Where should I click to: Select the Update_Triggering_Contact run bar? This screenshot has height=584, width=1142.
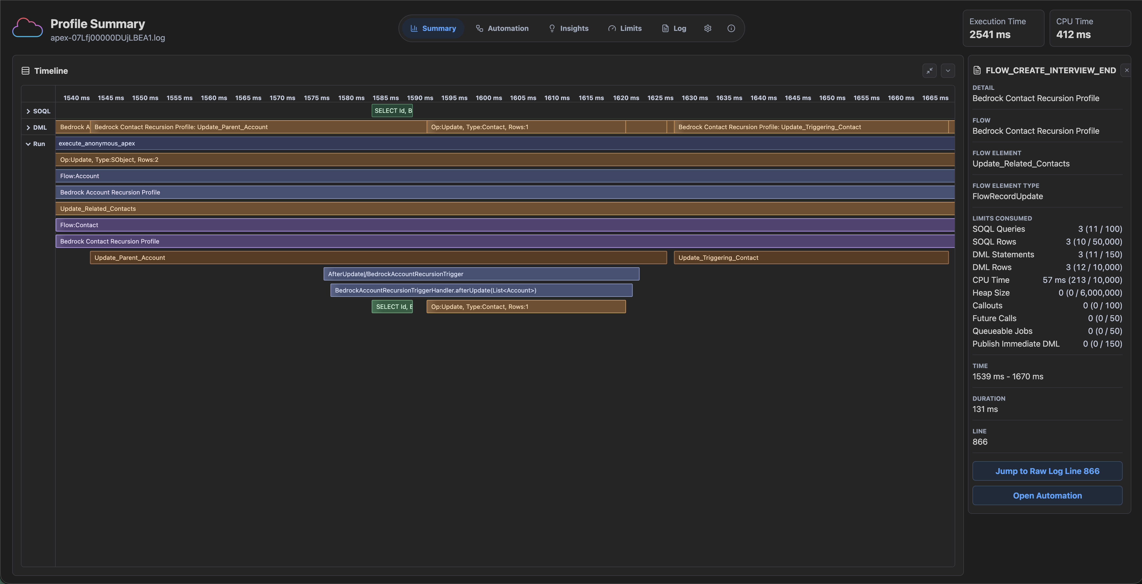[x=811, y=258]
